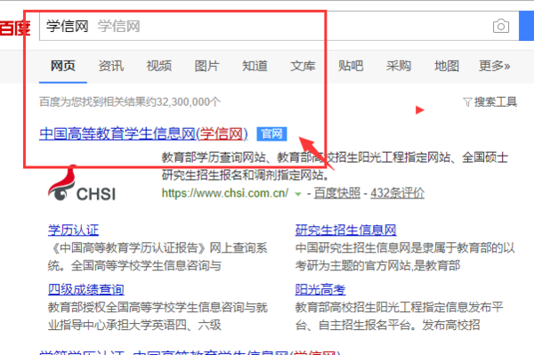534x355 pixels.
Task: Click text 《中国高等教育学历认证报告》网上查询系
Action: [158, 247]
